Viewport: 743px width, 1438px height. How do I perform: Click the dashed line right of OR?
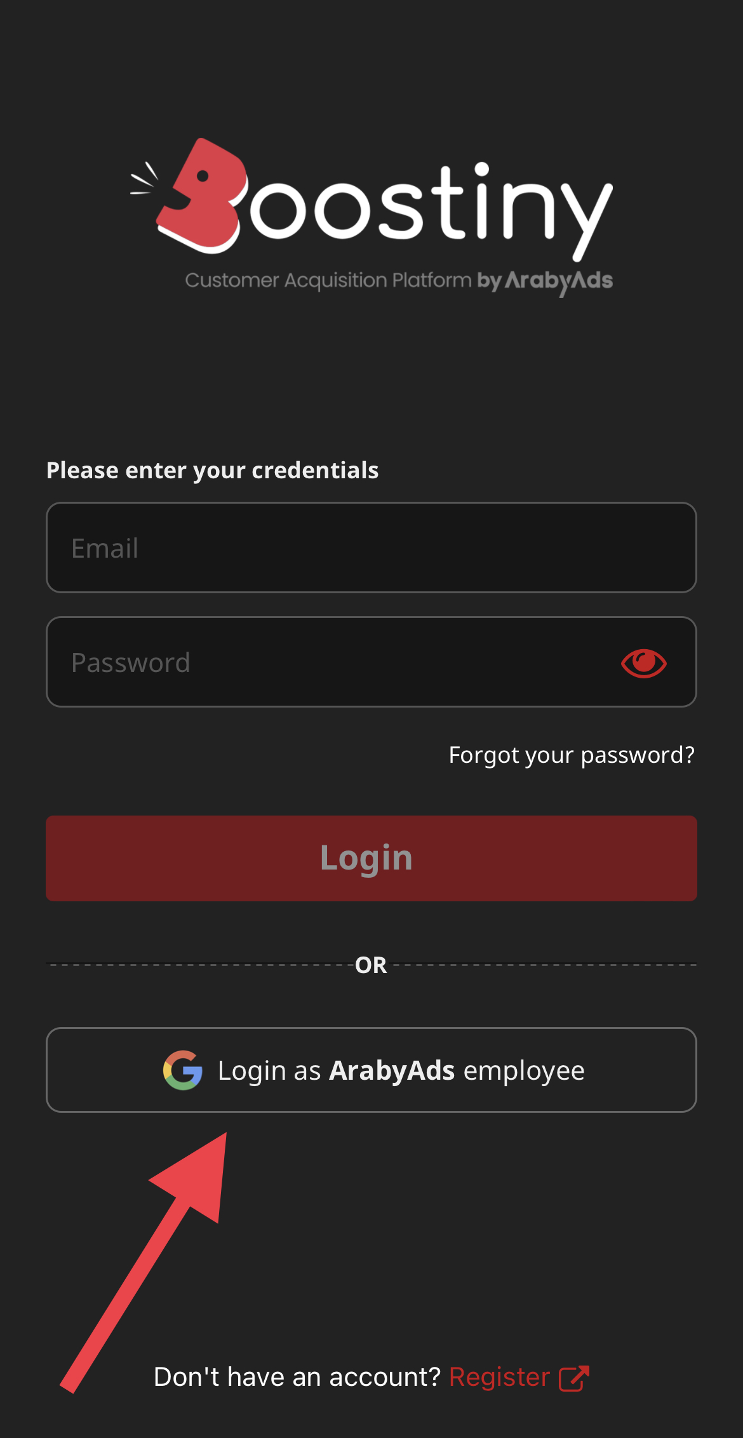tap(546, 965)
